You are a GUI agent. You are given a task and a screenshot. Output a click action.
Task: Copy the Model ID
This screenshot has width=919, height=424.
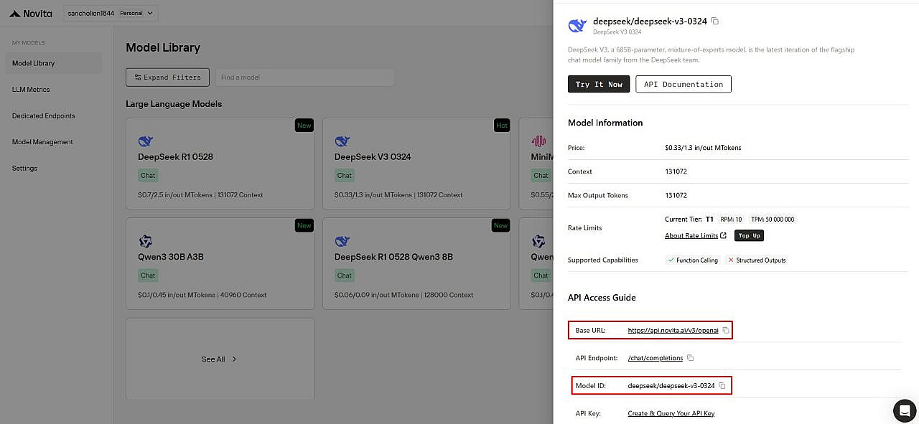tap(722, 386)
